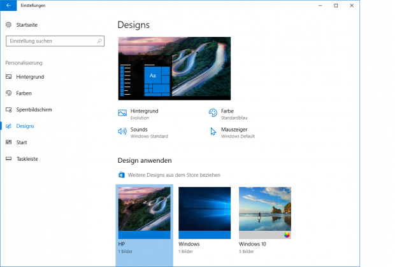Open Sounds Windows-Standard setting
This screenshot has height=267, width=395.
point(143,132)
